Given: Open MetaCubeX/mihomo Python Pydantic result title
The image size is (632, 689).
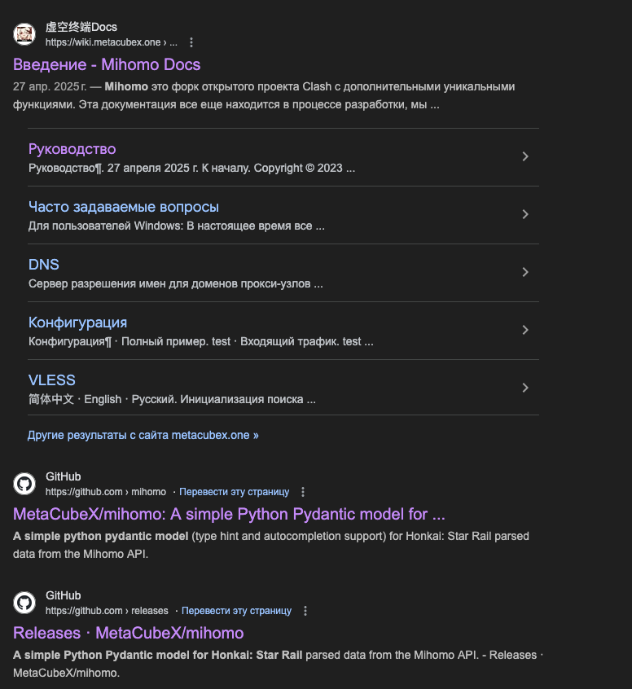Looking at the screenshot, I should [229, 514].
